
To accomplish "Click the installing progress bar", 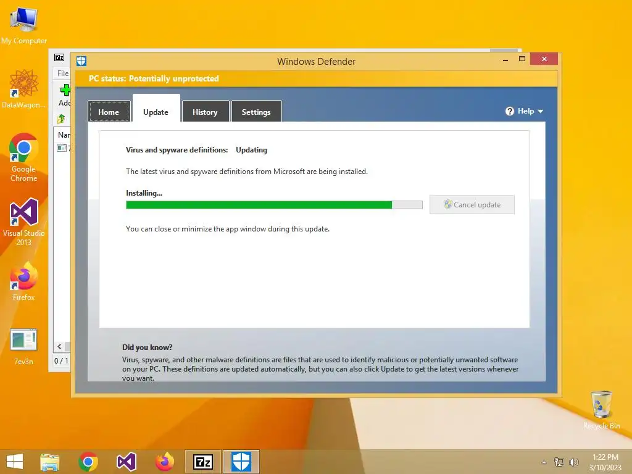I will point(274,205).
